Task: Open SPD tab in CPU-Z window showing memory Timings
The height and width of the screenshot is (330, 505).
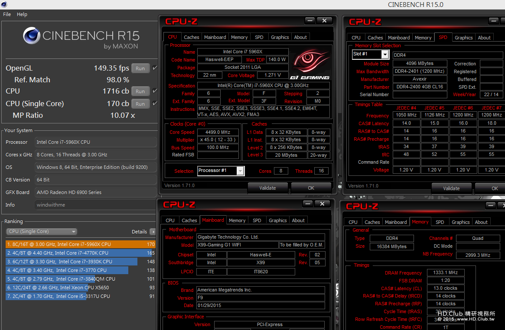Action: pyautogui.click(x=440, y=222)
